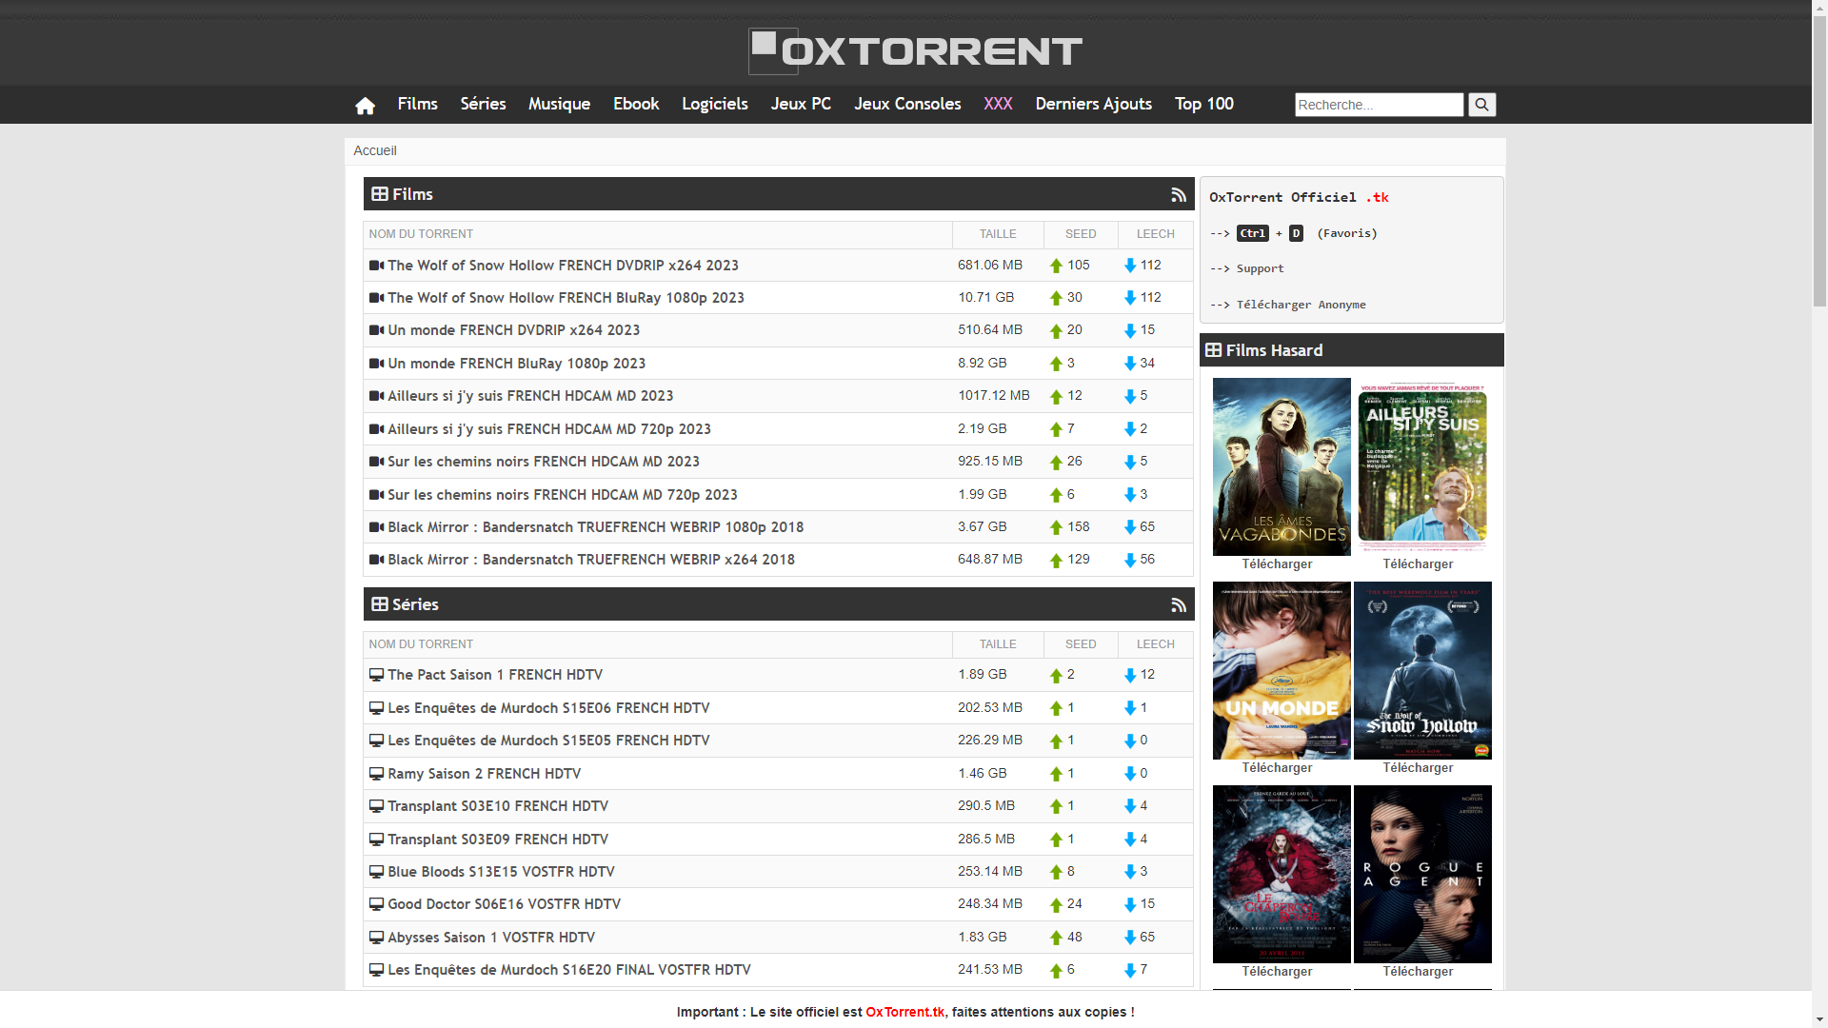Open Abysses Saison 1 VOSTFR HDTV torrent
Image resolution: width=1828 pixels, height=1028 pixels.
491,938
